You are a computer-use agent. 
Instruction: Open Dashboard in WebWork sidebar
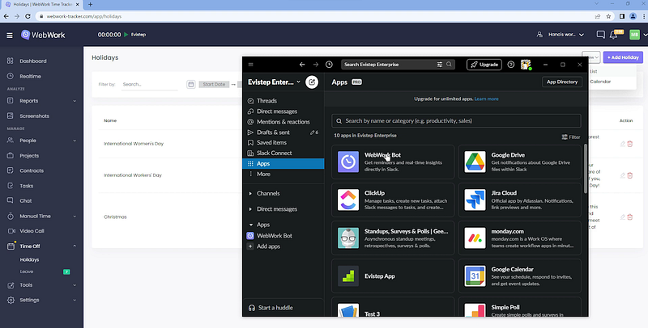[x=33, y=61]
